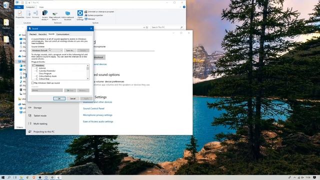Open the File tab in File Explorer
This screenshot has width=320, height=180.
click(19, 7)
